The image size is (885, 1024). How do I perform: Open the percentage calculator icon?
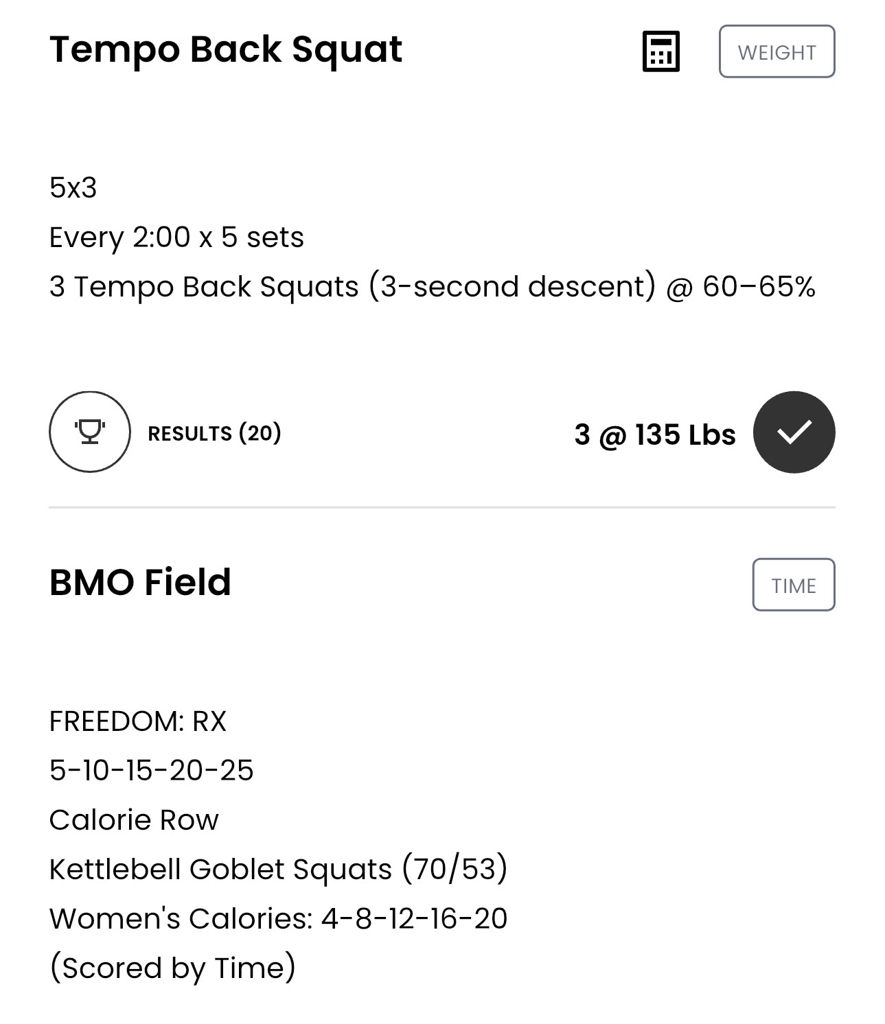coord(660,51)
